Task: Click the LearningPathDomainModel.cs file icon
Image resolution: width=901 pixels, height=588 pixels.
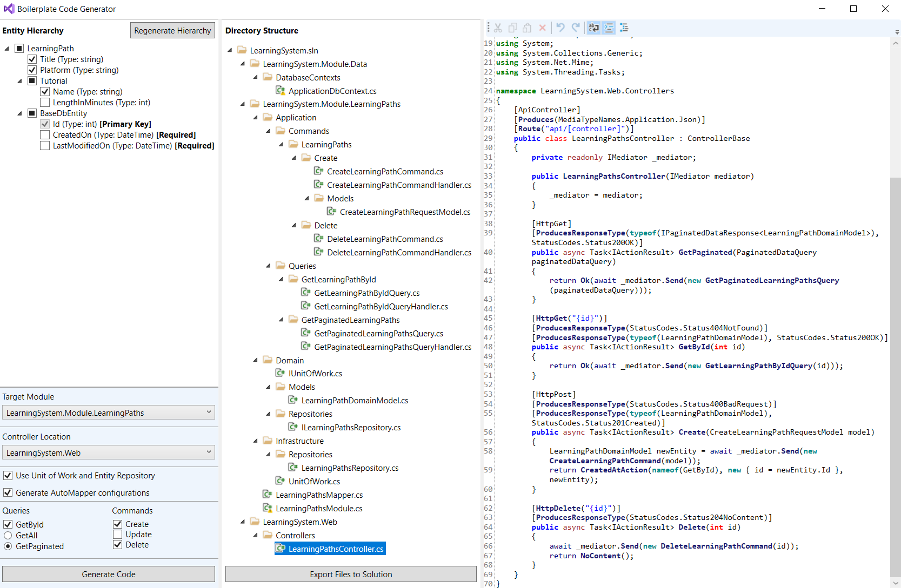Action: 292,400
